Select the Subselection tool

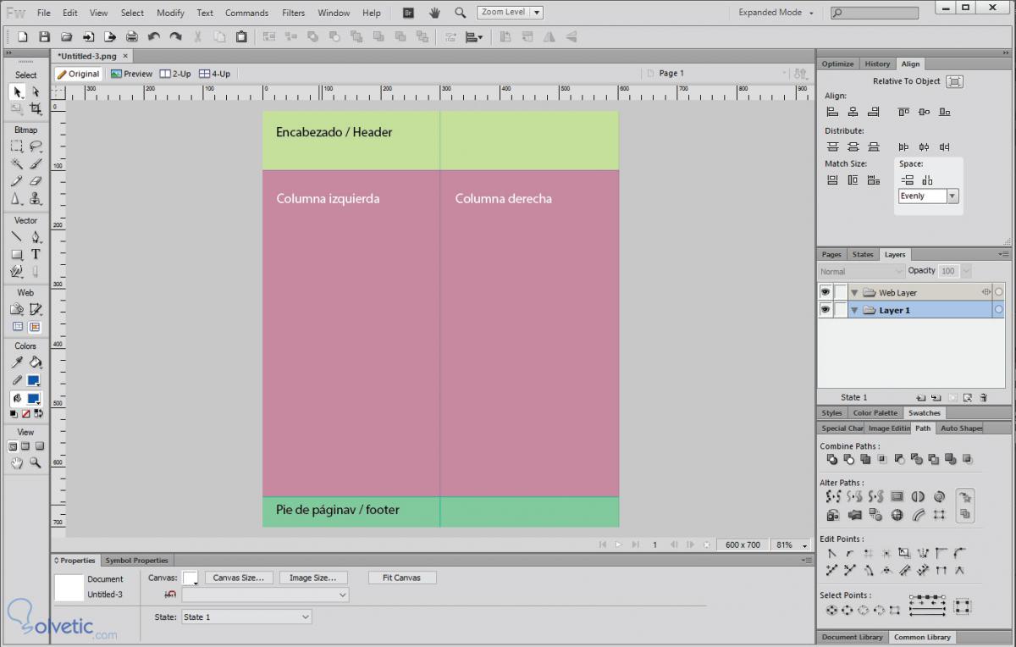pos(36,91)
